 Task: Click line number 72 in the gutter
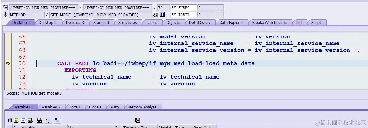click(x=22, y=77)
